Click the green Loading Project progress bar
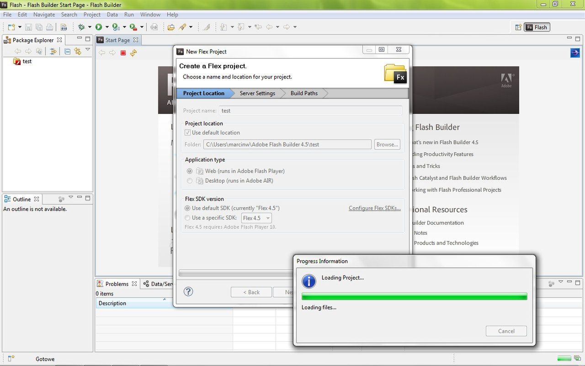This screenshot has height=366, width=585. click(415, 296)
